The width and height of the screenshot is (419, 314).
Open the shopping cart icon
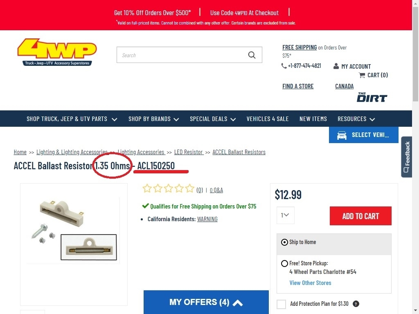click(x=362, y=75)
